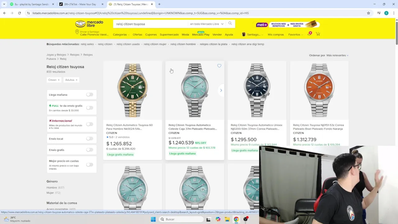Open the browser three-dot menu

pos(394,13)
